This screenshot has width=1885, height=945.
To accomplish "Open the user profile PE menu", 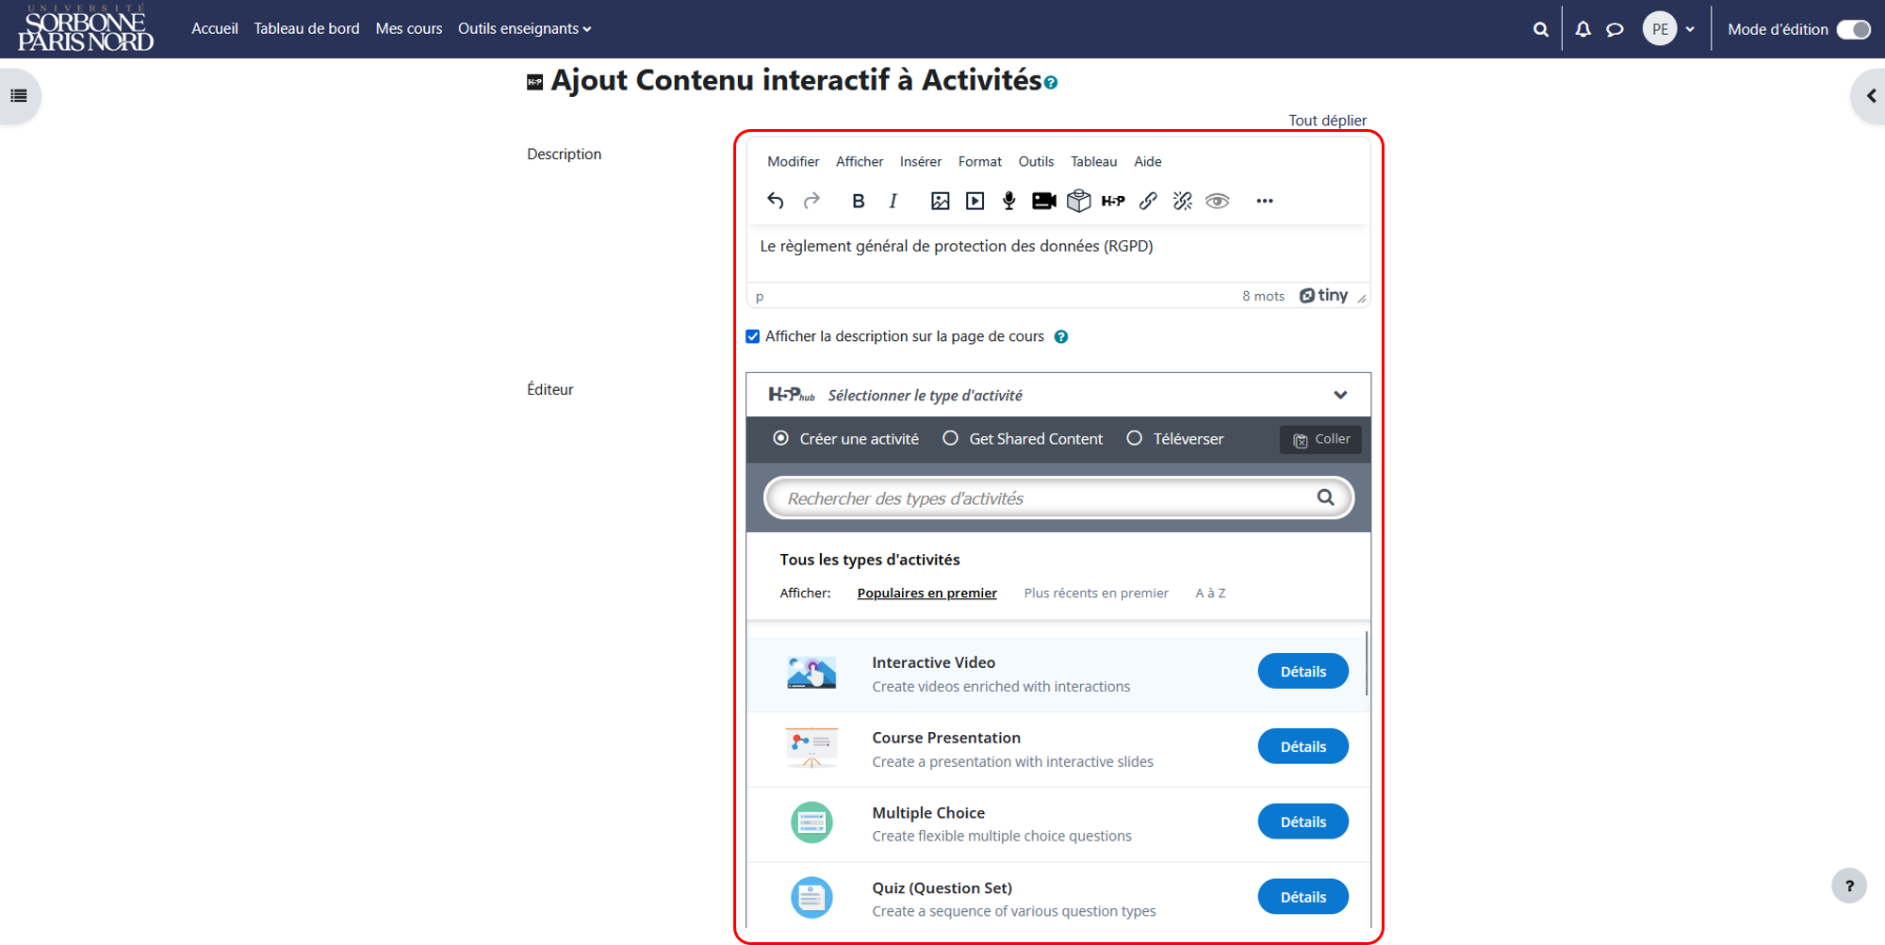I will tap(1669, 29).
